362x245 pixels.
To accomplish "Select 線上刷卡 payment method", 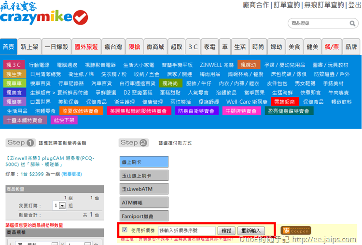I will [x=144, y=162].
